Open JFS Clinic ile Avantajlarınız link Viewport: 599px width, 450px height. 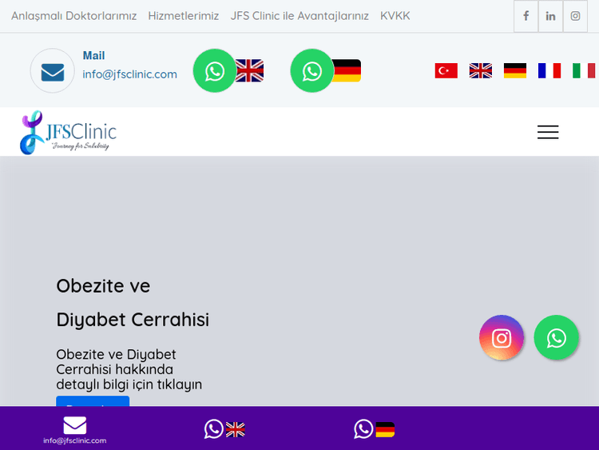pos(299,16)
